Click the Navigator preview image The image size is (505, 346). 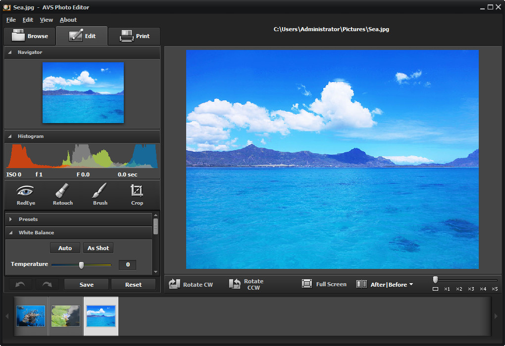tap(83, 92)
